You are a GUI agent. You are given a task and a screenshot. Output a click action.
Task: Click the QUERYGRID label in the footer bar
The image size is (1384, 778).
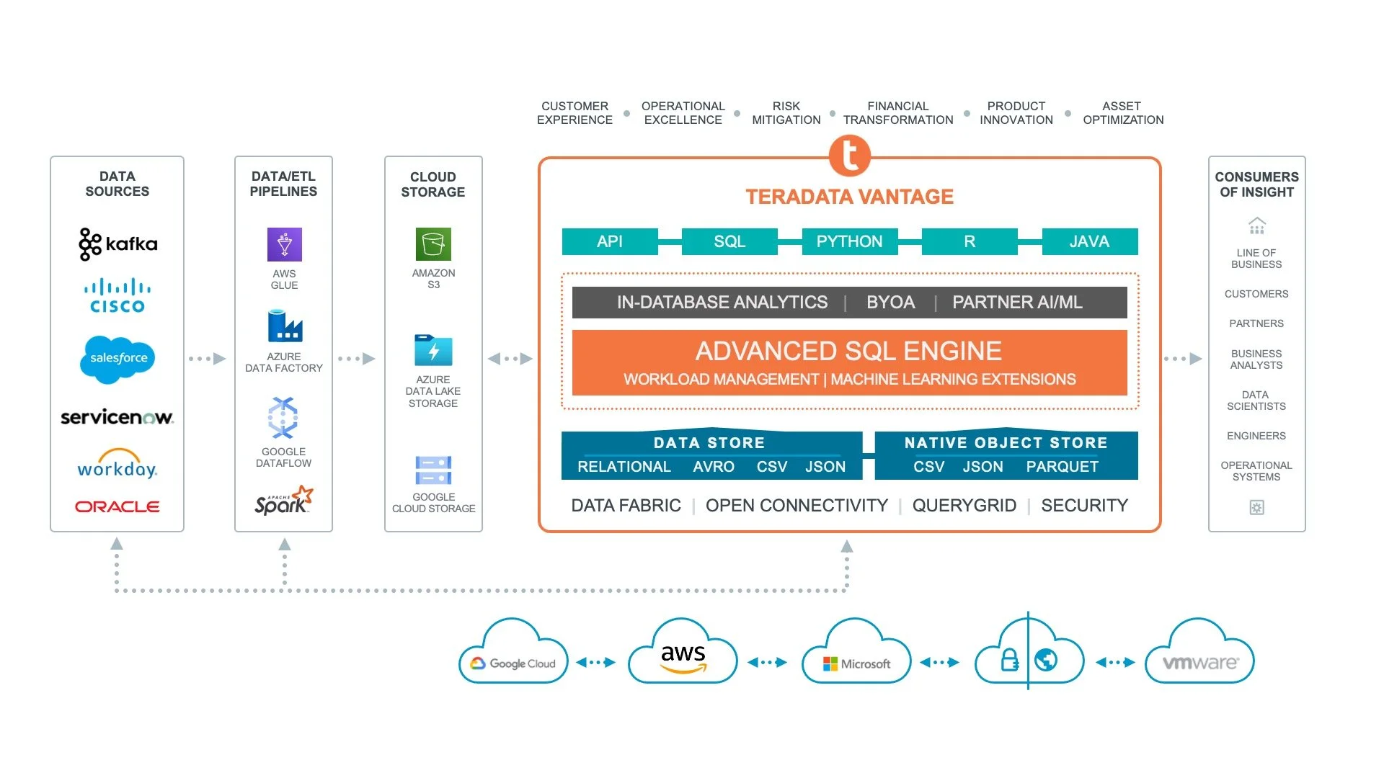(964, 505)
